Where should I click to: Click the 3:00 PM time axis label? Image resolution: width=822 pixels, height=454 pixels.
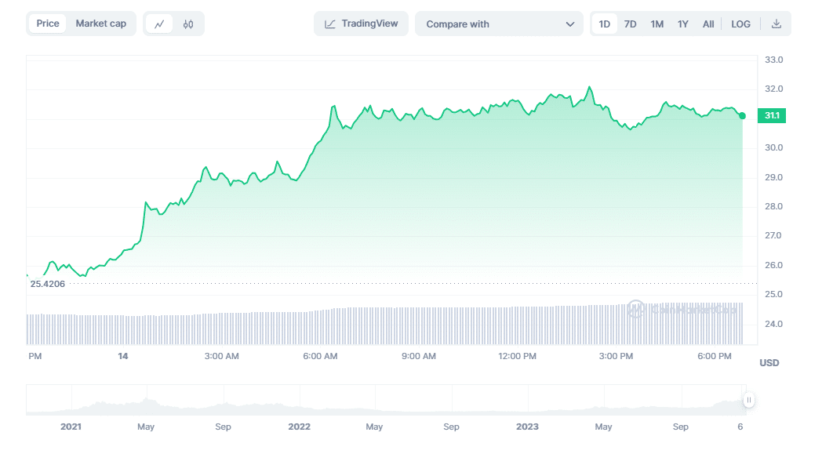[x=616, y=356]
